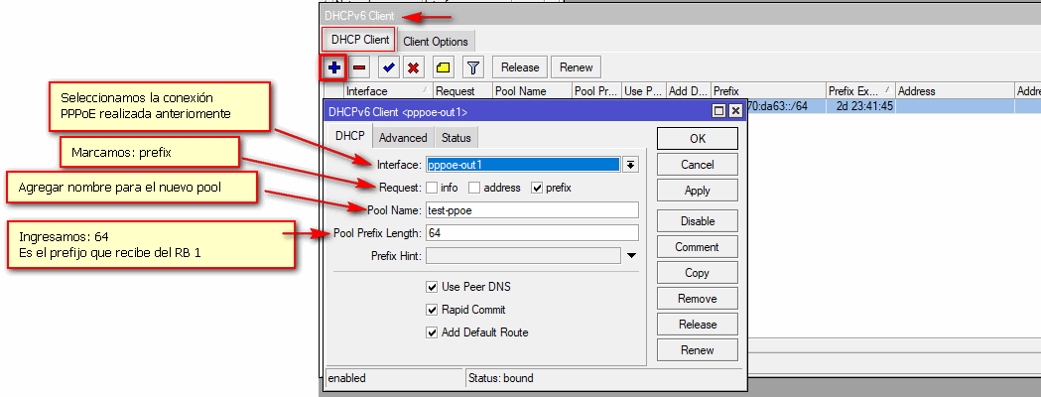1041x397 pixels.
Task: Click the blue checkmark Enable icon
Action: [389, 67]
